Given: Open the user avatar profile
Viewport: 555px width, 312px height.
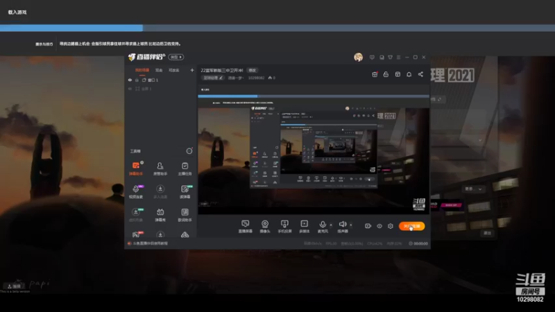Looking at the screenshot, I should coord(358,57).
